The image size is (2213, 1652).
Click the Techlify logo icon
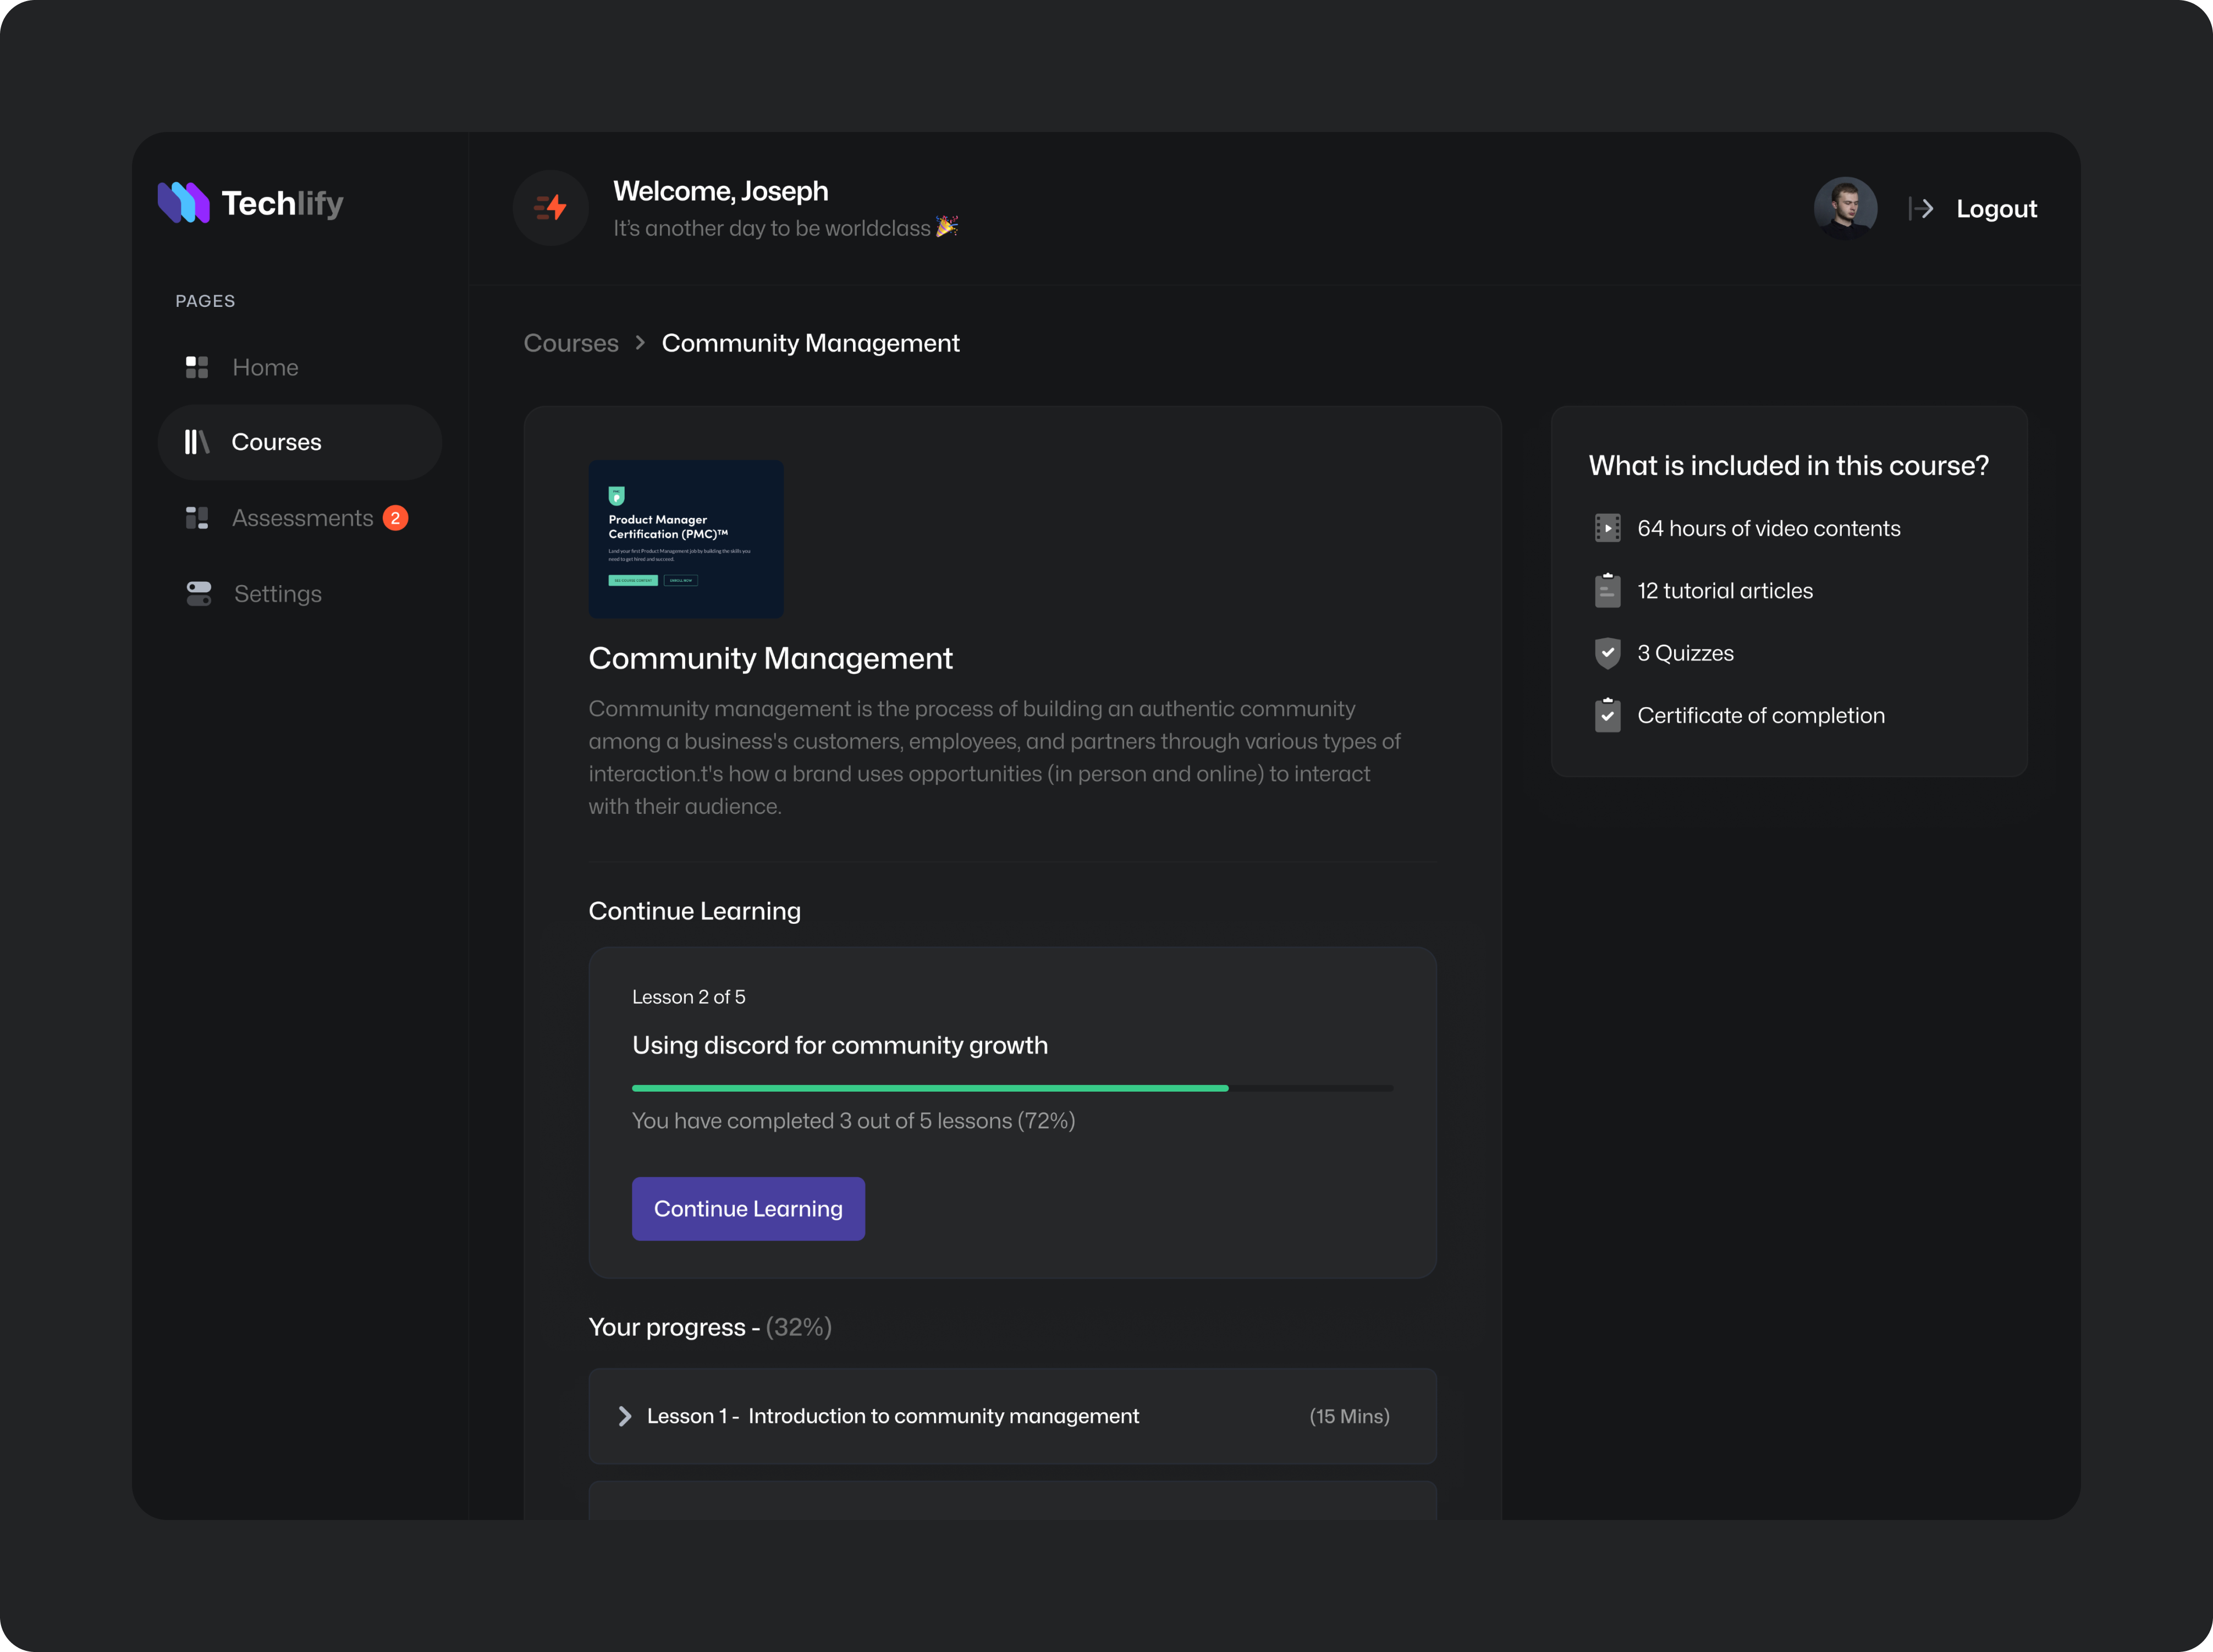coord(183,202)
